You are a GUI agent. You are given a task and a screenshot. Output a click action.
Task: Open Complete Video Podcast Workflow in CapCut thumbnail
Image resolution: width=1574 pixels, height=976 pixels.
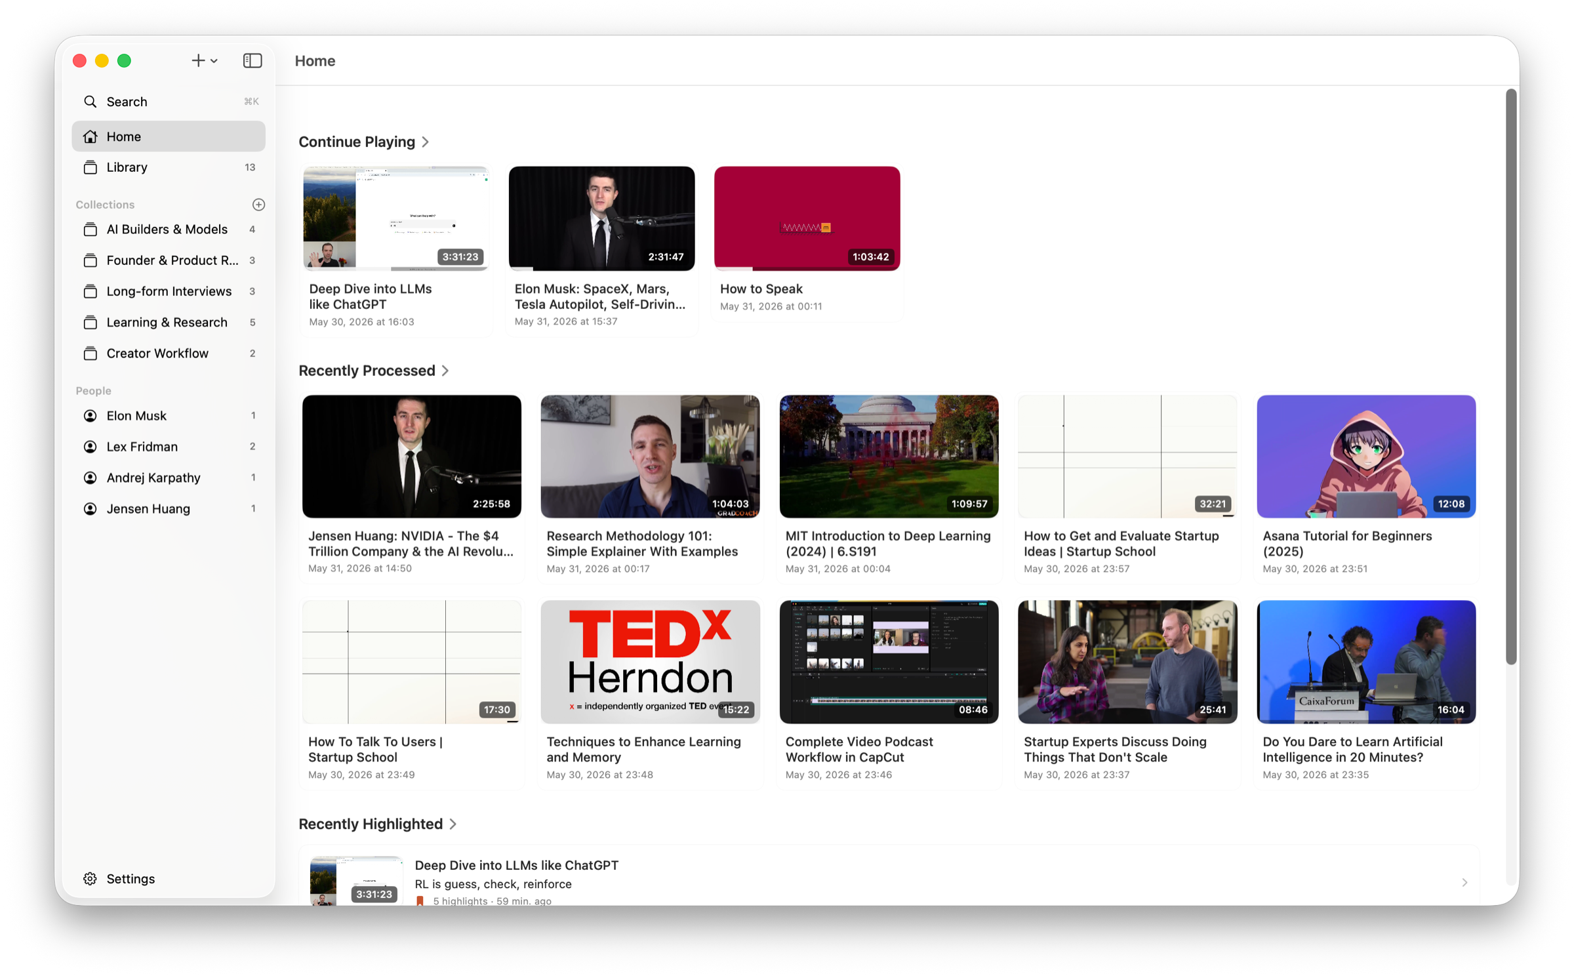click(889, 662)
